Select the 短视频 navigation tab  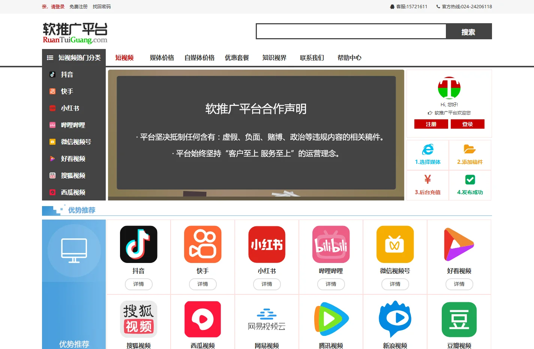pos(124,58)
